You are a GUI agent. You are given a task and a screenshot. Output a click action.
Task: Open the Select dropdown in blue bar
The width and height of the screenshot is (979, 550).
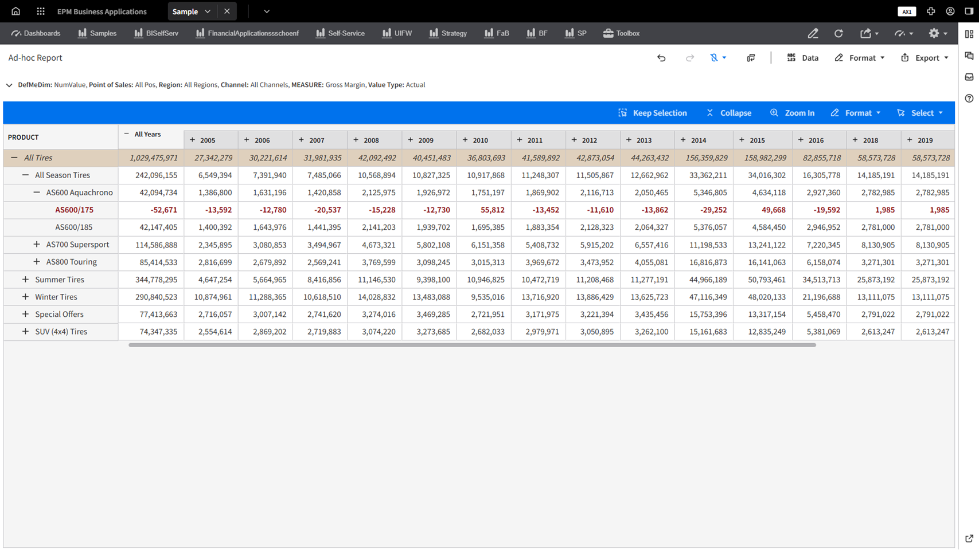(x=921, y=113)
